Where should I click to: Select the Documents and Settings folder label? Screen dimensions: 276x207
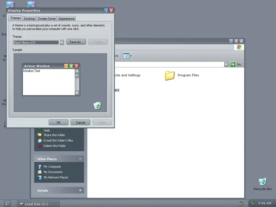click(127, 75)
